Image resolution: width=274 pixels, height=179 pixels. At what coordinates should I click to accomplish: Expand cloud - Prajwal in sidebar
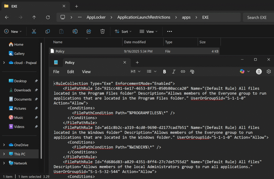click(4, 63)
